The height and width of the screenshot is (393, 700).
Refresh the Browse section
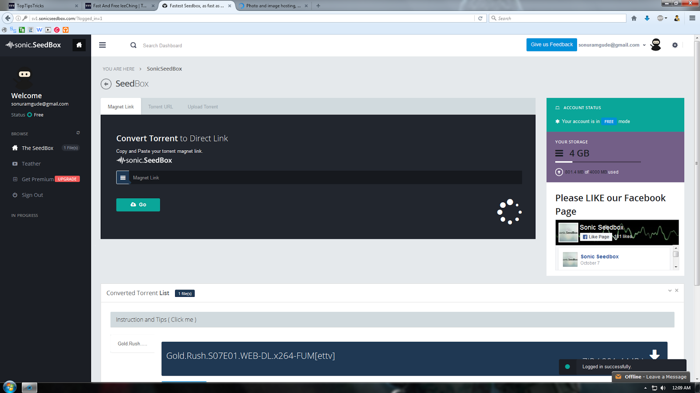pyautogui.click(x=78, y=133)
